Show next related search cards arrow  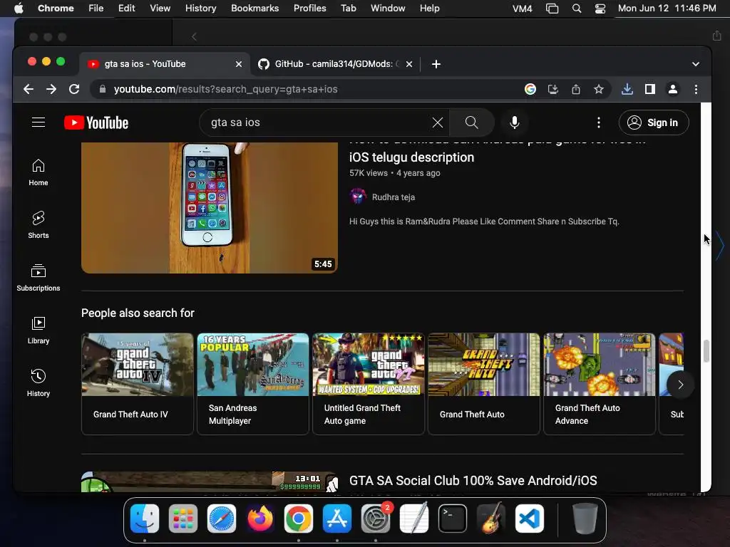tap(680, 384)
